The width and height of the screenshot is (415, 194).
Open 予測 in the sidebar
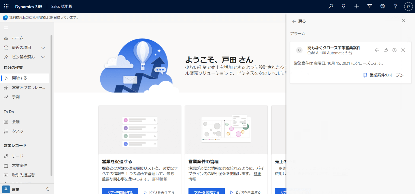point(25,97)
